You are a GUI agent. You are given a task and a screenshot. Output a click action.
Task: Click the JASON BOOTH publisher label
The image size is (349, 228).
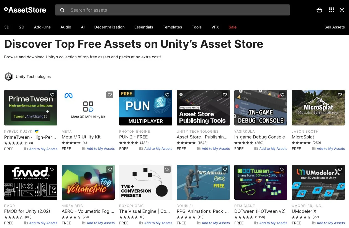pyautogui.click(x=305, y=132)
